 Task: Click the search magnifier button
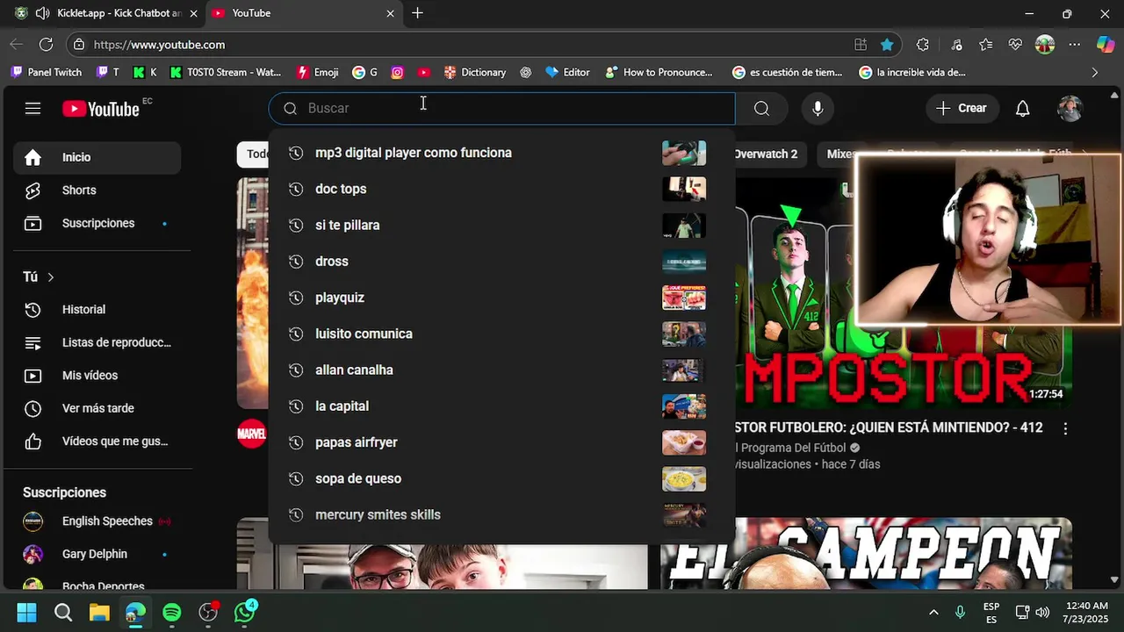coord(761,108)
